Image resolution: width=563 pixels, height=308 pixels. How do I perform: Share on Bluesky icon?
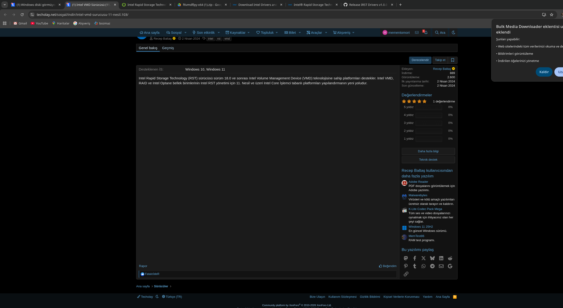432,258
